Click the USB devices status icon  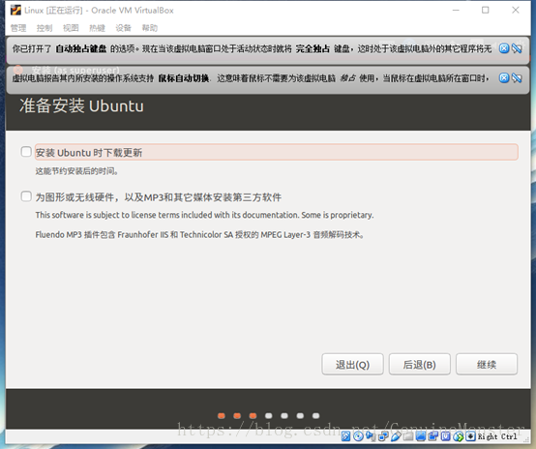click(x=396, y=436)
